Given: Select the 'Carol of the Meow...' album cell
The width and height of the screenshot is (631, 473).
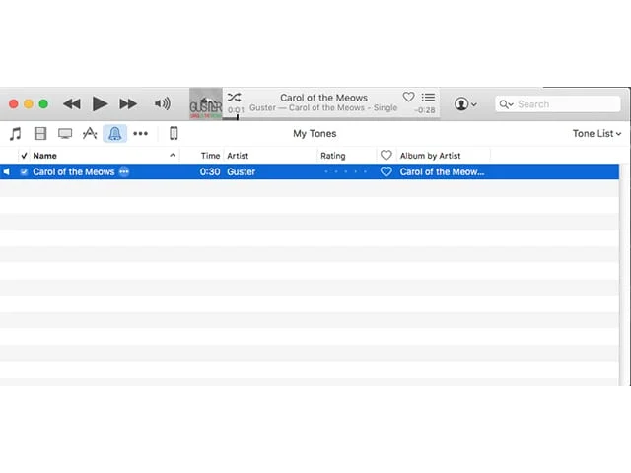Looking at the screenshot, I should 442,171.
